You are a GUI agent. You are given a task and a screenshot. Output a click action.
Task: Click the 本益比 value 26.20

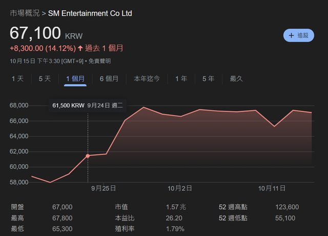tap(174, 218)
